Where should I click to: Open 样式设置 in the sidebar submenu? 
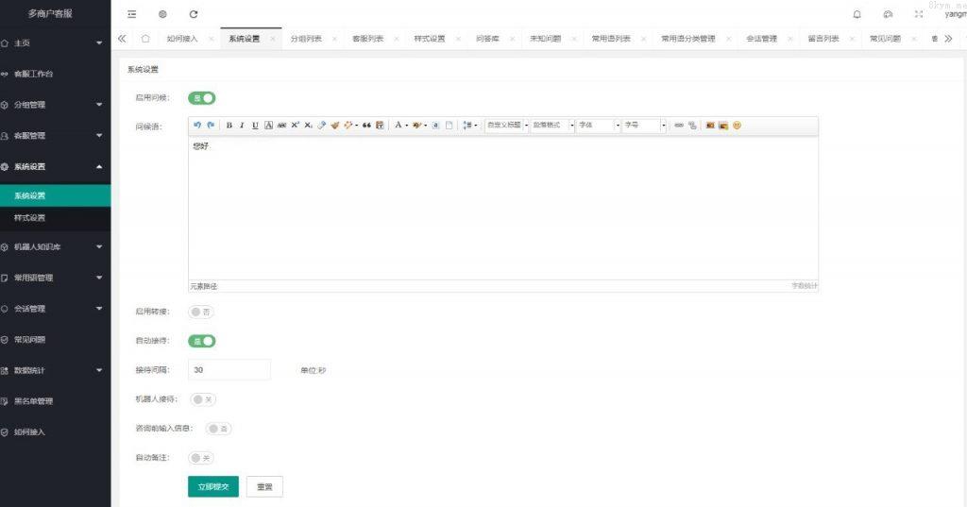click(30, 218)
